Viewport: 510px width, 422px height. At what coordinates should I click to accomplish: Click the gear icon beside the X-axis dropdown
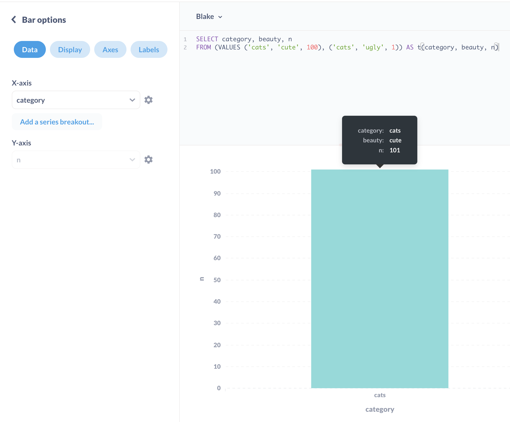(148, 100)
